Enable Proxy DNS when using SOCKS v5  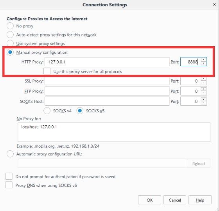pos(9,185)
